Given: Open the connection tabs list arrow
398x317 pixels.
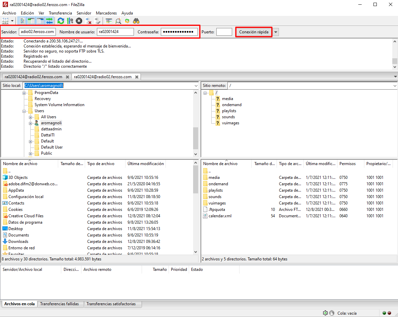Looking at the screenshot, I should tap(395, 76).
